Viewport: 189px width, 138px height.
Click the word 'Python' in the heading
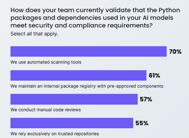click(169, 10)
